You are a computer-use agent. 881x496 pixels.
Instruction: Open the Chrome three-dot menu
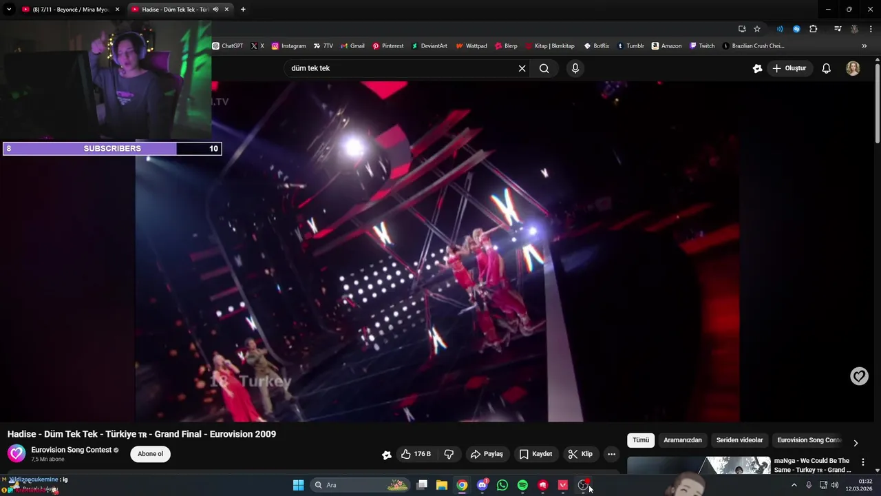(871, 29)
